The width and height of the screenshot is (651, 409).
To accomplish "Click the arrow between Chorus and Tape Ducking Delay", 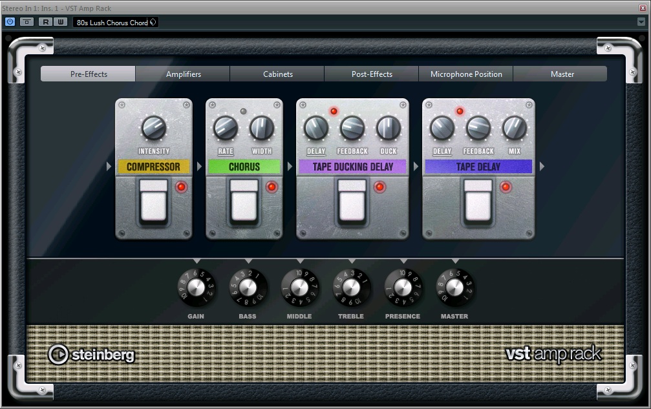I will [x=290, y=166].
